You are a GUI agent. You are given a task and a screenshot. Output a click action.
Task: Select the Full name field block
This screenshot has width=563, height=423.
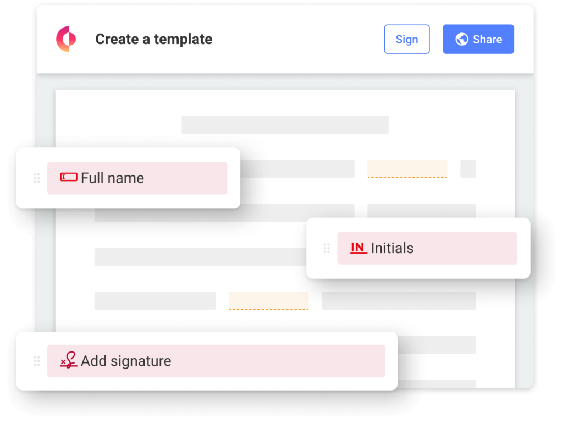137,178
